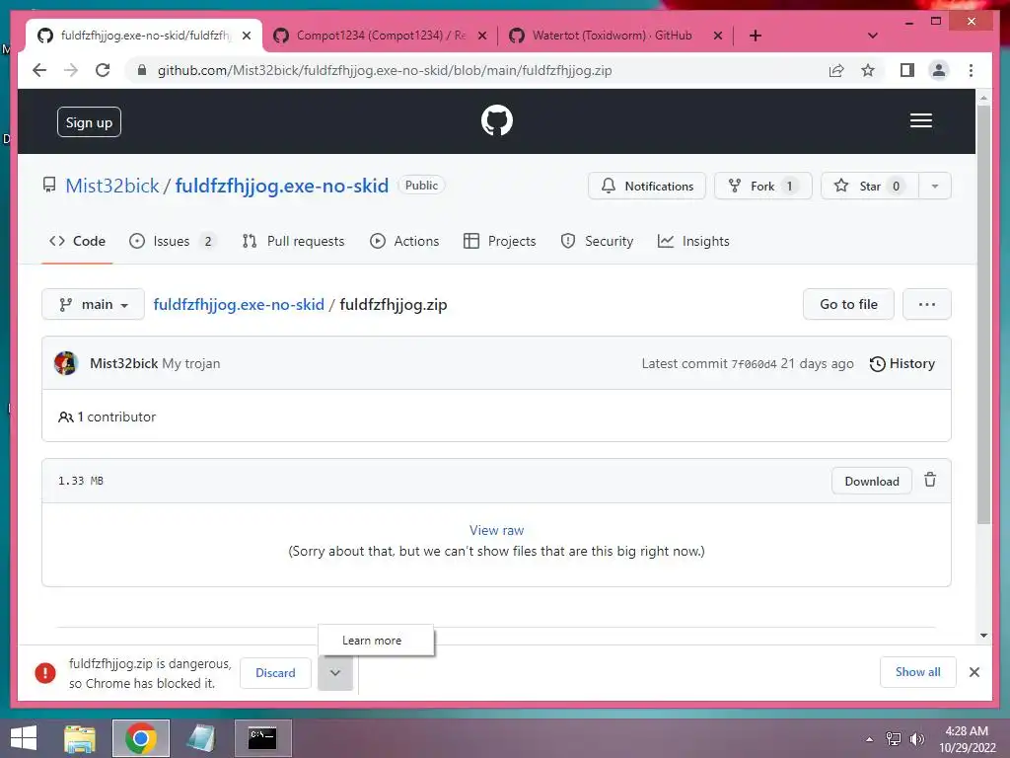The width and height of the screenshot is (1010, 758).
Task: View site info padlock icon
Action: point(142,70)
